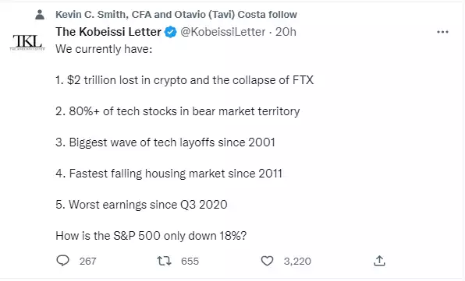The height and width of the screenshot is (281, 465).
Task: Click the 267 replies count
Action: 88,262
